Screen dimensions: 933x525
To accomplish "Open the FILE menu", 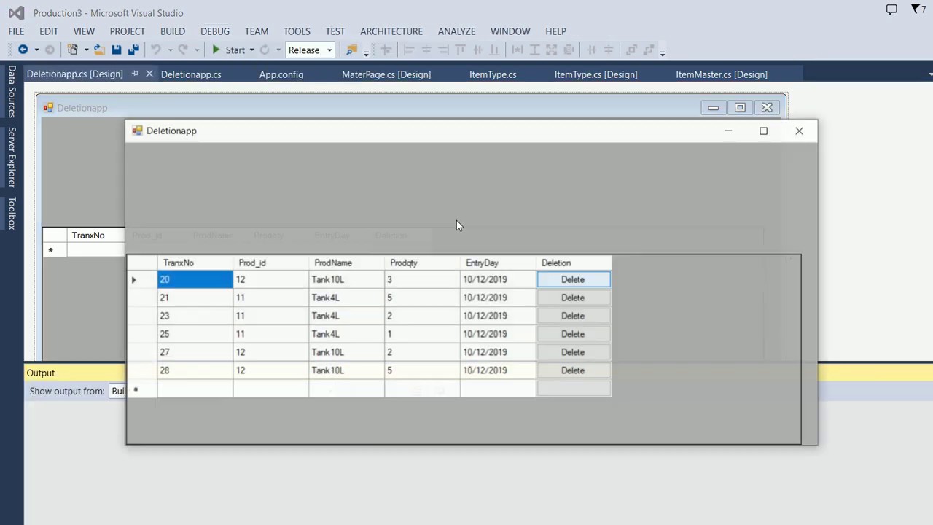I will tap(16, 31).
